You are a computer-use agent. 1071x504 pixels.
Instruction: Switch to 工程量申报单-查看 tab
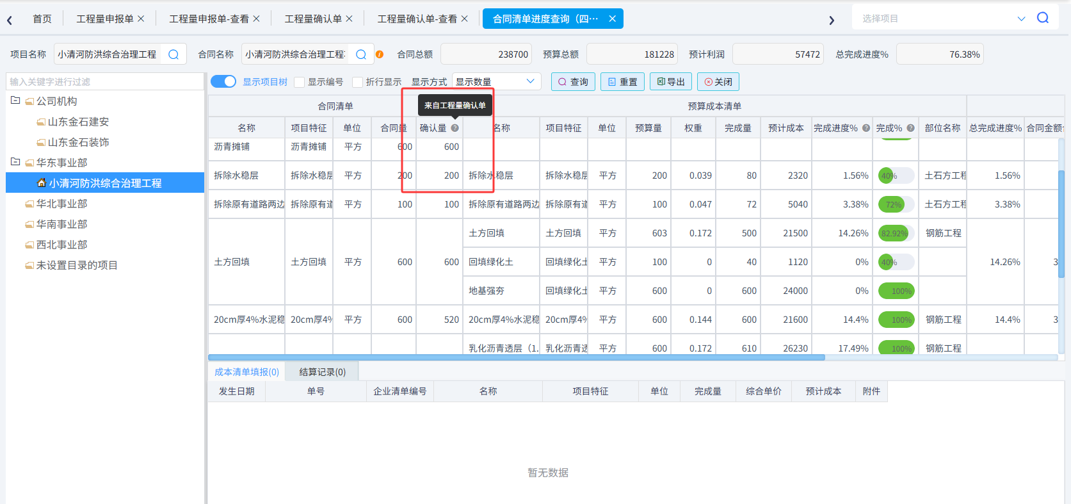(209, 19)
